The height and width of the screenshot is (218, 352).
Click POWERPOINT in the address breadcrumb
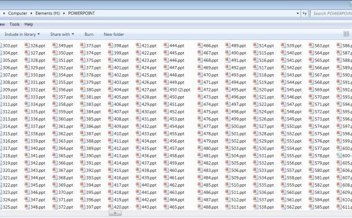pos(81,13)
